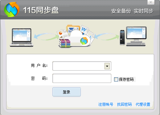Click the 115同步盘 title text
This screenshot has width=160, height=115.
coord(41,10)
